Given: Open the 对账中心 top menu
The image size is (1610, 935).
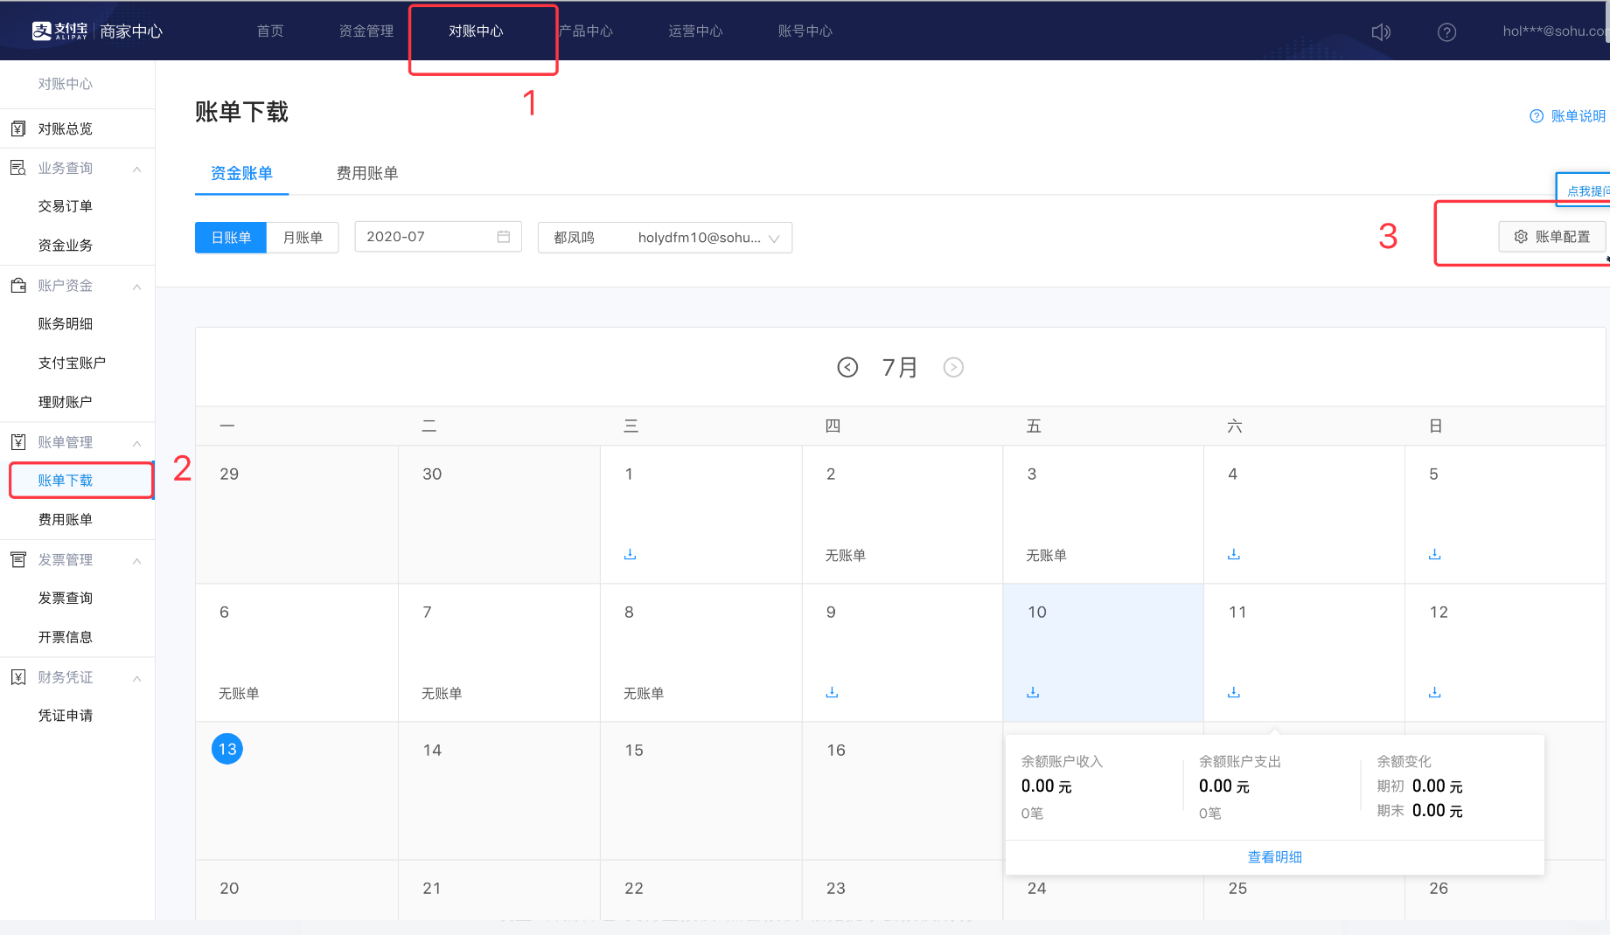Looking at the screenshot, I should click(476, 31).
